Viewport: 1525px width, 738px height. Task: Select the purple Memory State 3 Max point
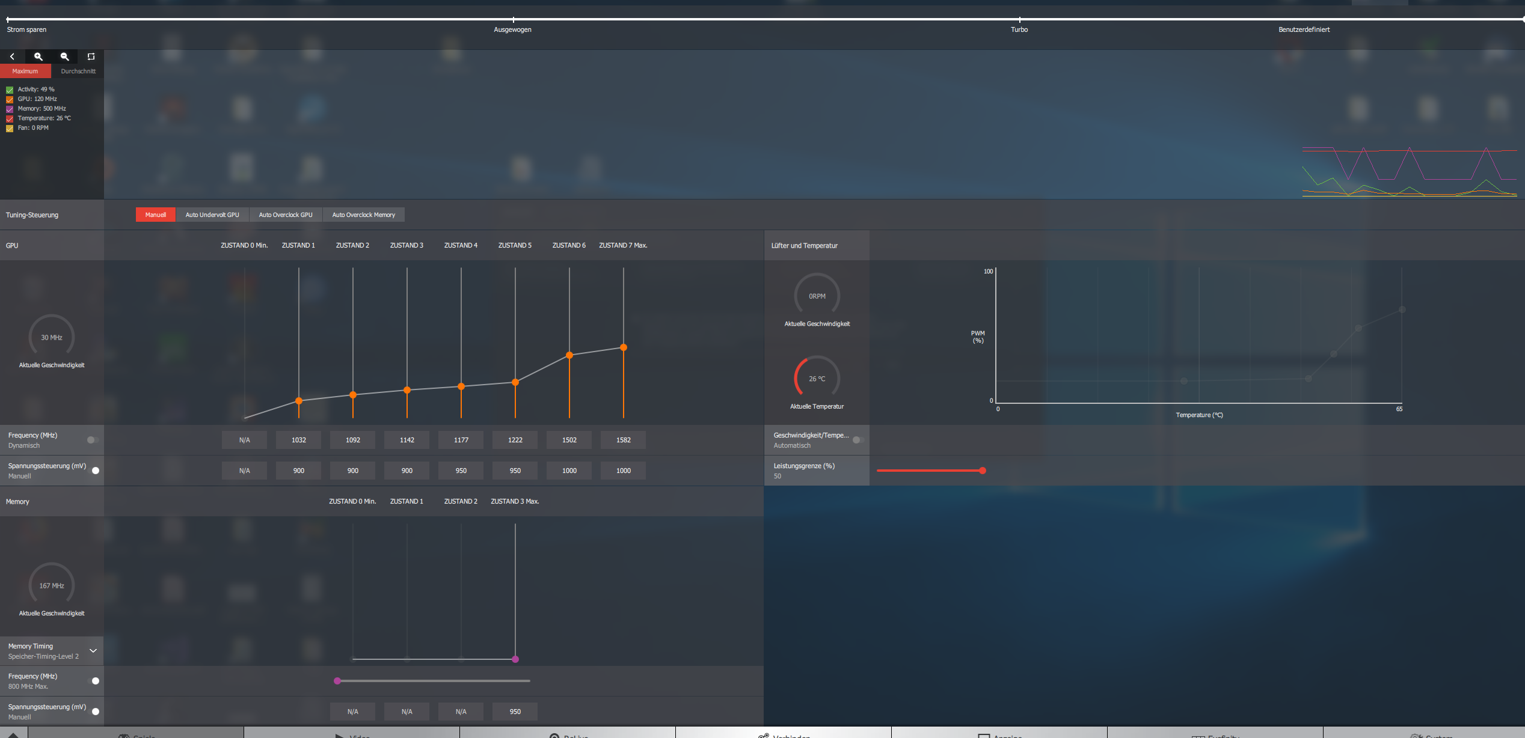point(515,659)
